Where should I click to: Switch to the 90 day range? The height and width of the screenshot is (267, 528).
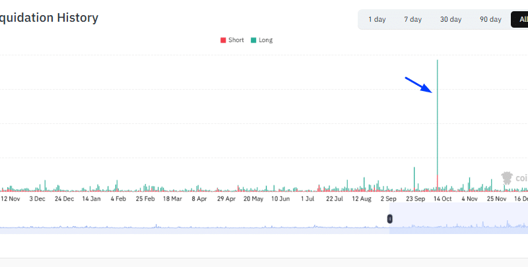point(490,20)
